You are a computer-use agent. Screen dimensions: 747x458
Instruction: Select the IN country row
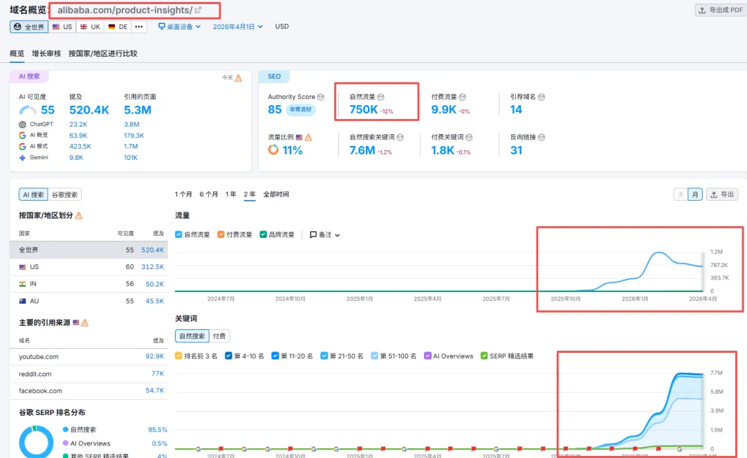coord(89,284)
